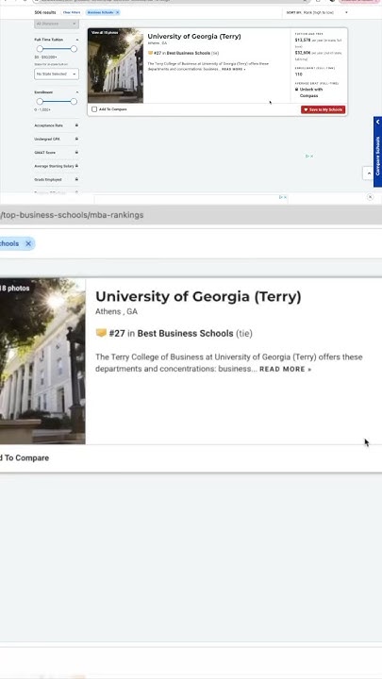Click the AdChoices icon in the right-side ad

[x=309, y=156]
